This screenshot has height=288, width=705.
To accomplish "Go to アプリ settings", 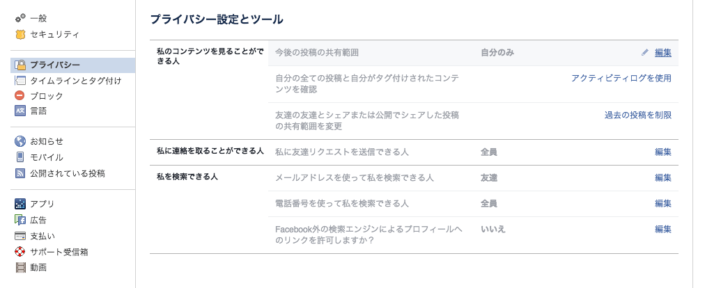I will [42, 204].
